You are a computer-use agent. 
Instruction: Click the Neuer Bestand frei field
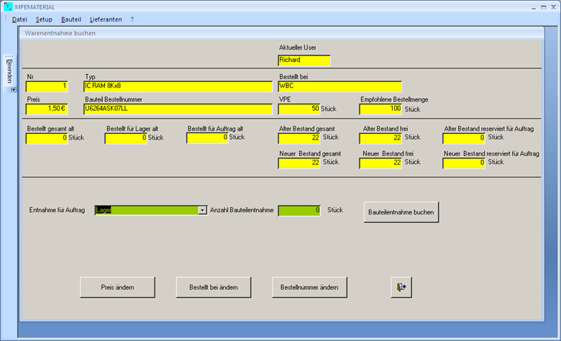380,163
